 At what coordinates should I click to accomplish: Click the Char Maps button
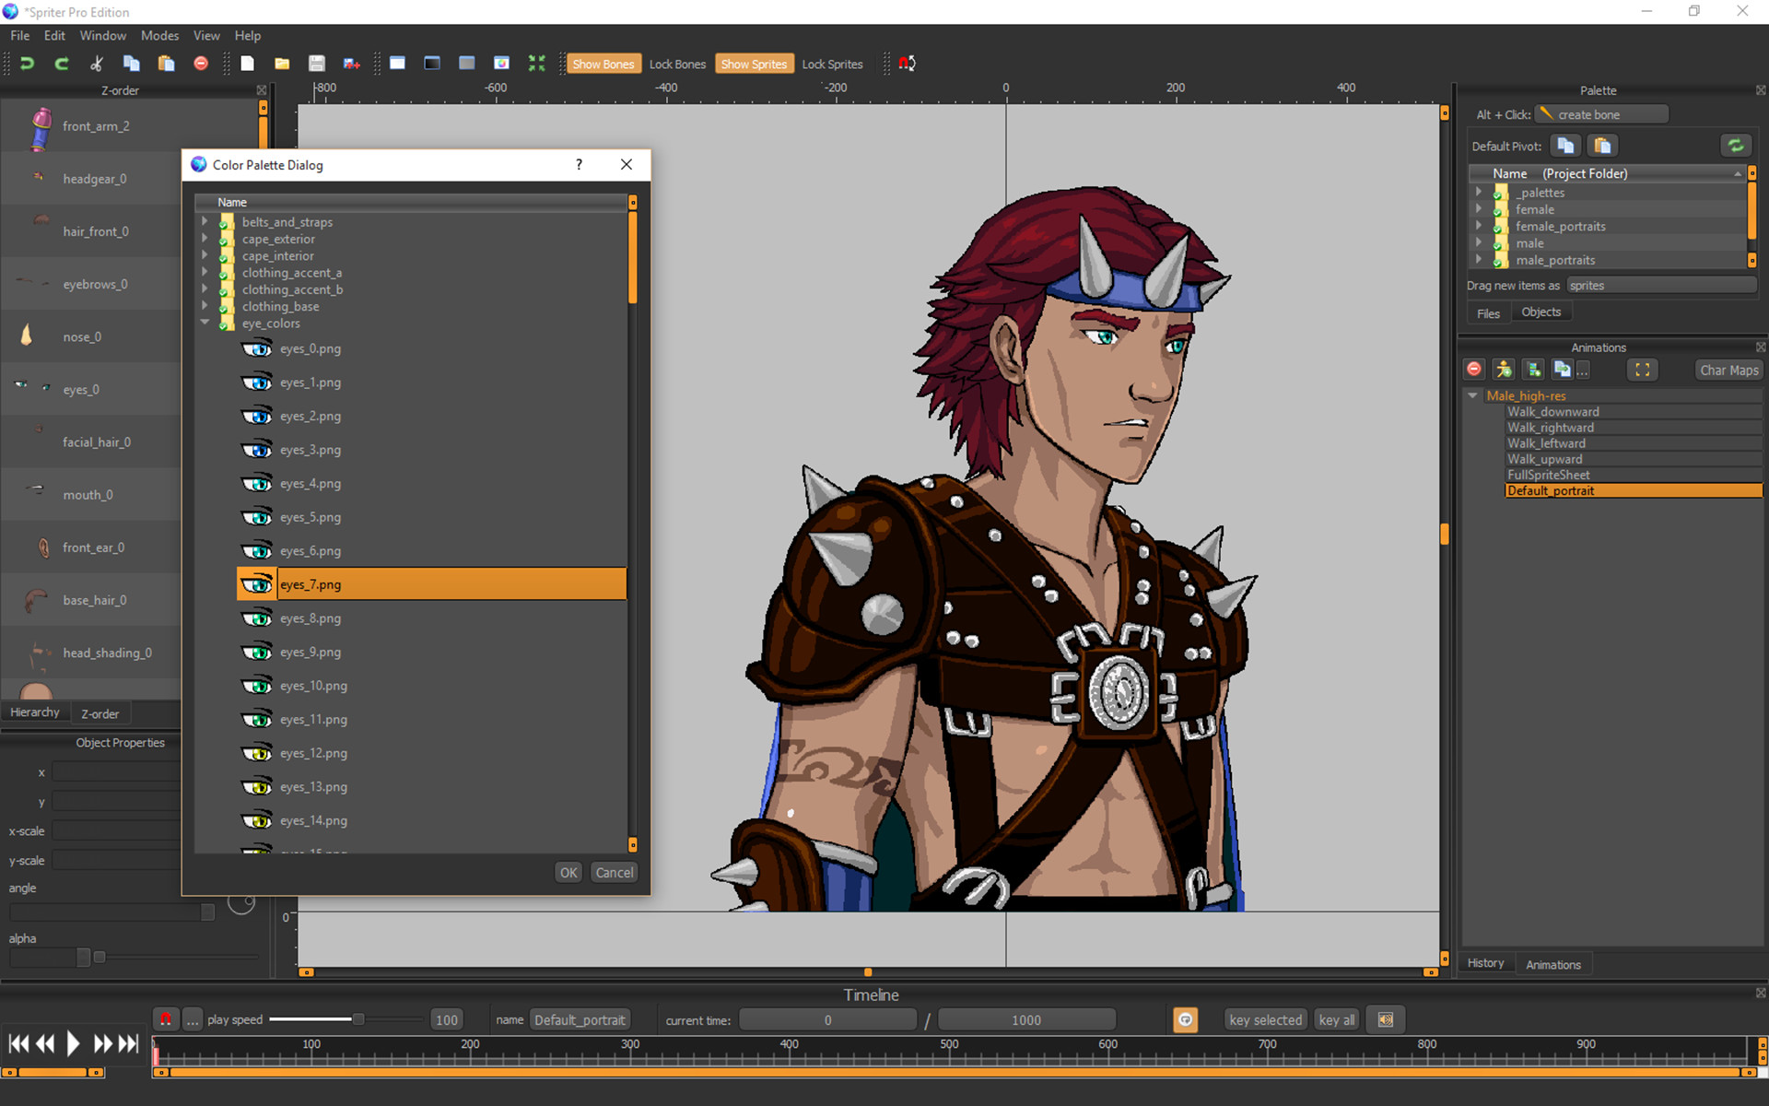(1728, 369)
